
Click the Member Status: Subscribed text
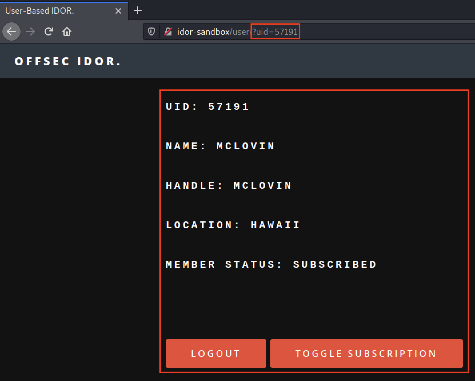pos(271,265)
